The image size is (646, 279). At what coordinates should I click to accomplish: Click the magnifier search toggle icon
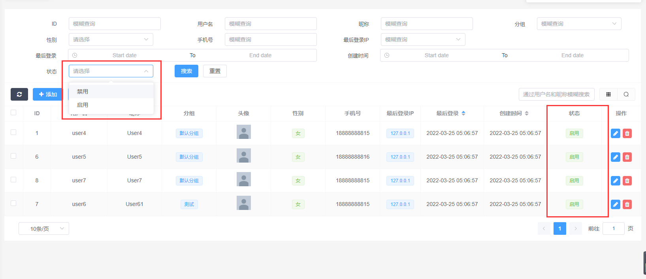626,94
